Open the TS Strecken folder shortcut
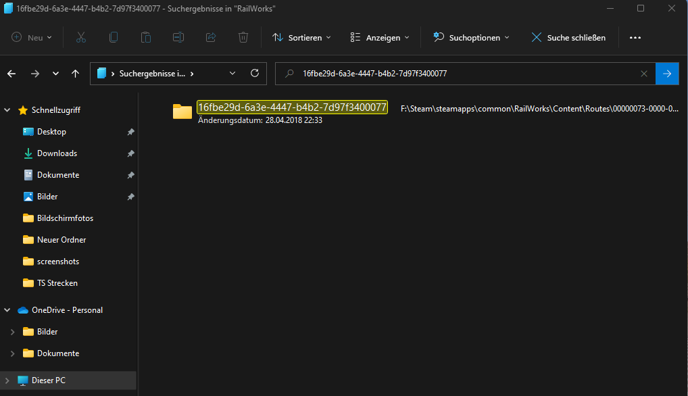Screen dimensions: 688x396 tap(57, 283)
